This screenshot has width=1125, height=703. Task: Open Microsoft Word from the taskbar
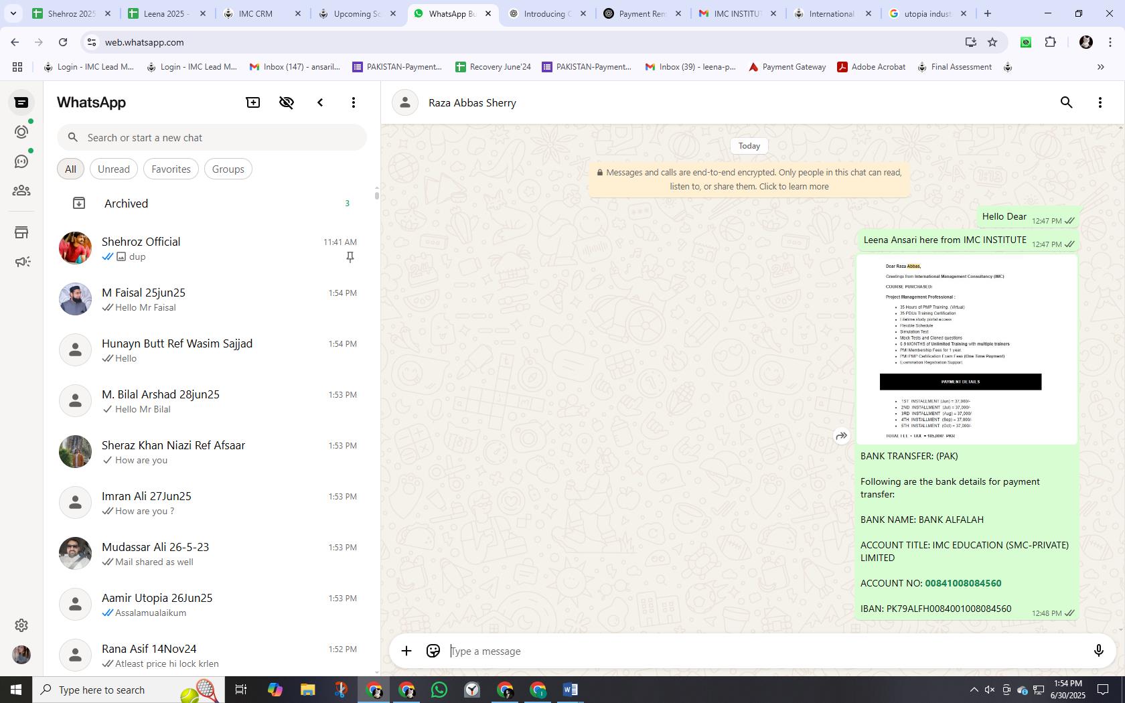pos(571,690)
